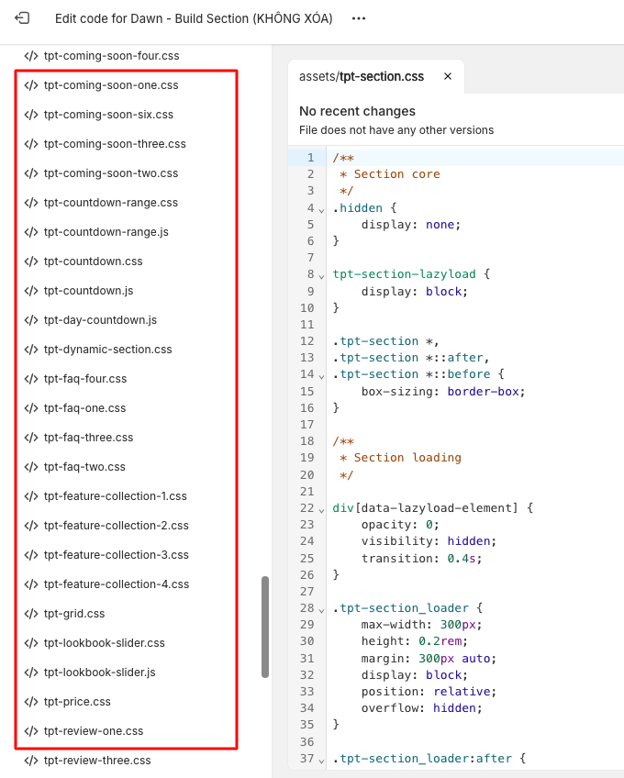Place cursor on the 'display: none;' line
Viewport: 624px width, 778px height.
pyautogui.click(x=411, y=224)
